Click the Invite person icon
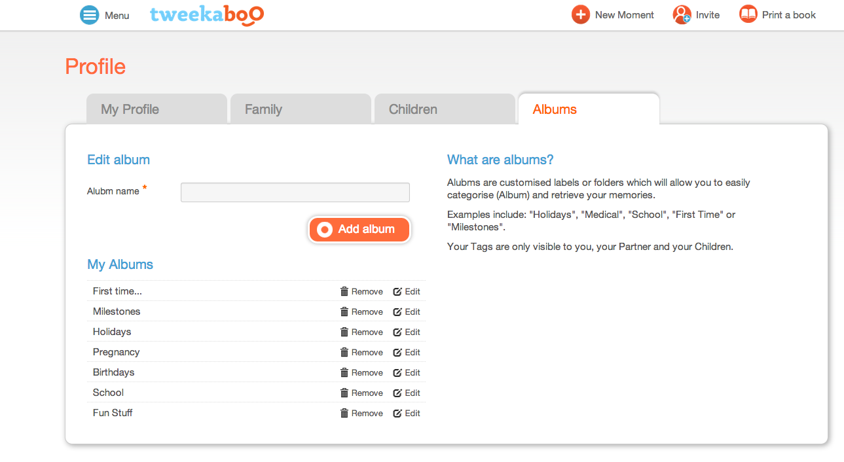The width and height of the screenshot is (844, 462). pyautogui.click(x=682, y=14)
